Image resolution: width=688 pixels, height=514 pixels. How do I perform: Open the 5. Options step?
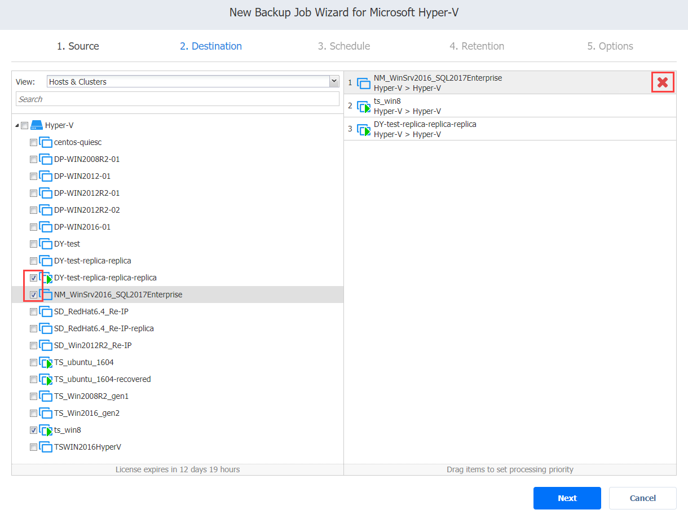(x=610, y=46)
